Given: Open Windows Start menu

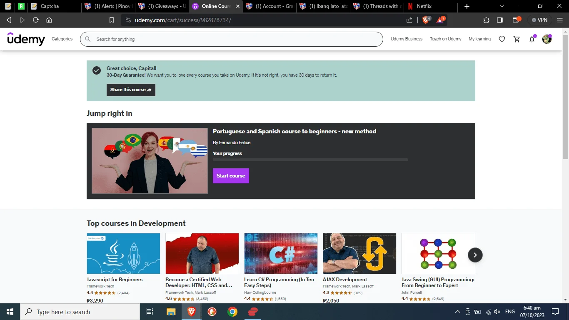Looking at the screenshot, I should click(10, 312).
